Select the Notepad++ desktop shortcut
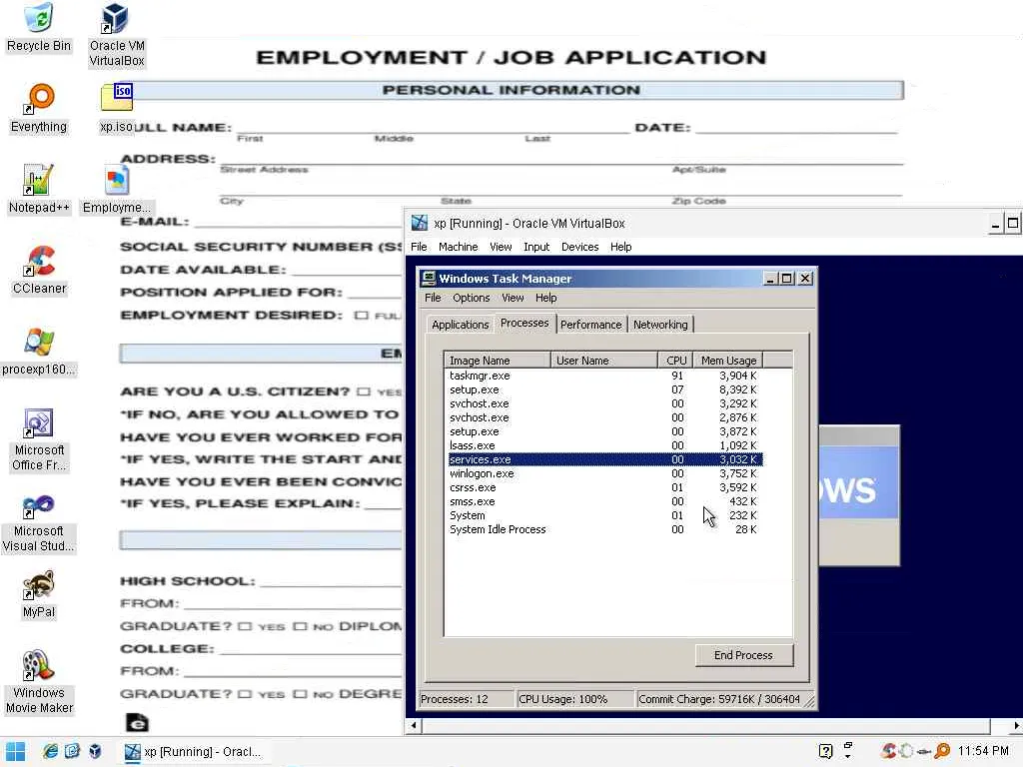Screen dimensions: 1023x767 click(x=39, y=189)
